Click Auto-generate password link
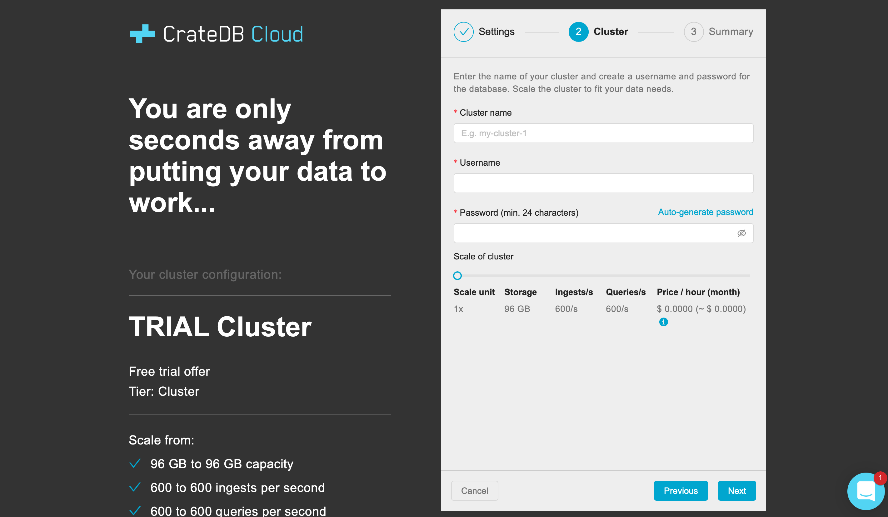The height and width of the screenshot is (517, 888). pos(706,212)
